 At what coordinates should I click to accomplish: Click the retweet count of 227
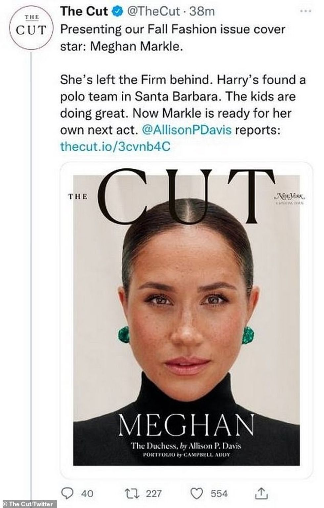(154, 494)
